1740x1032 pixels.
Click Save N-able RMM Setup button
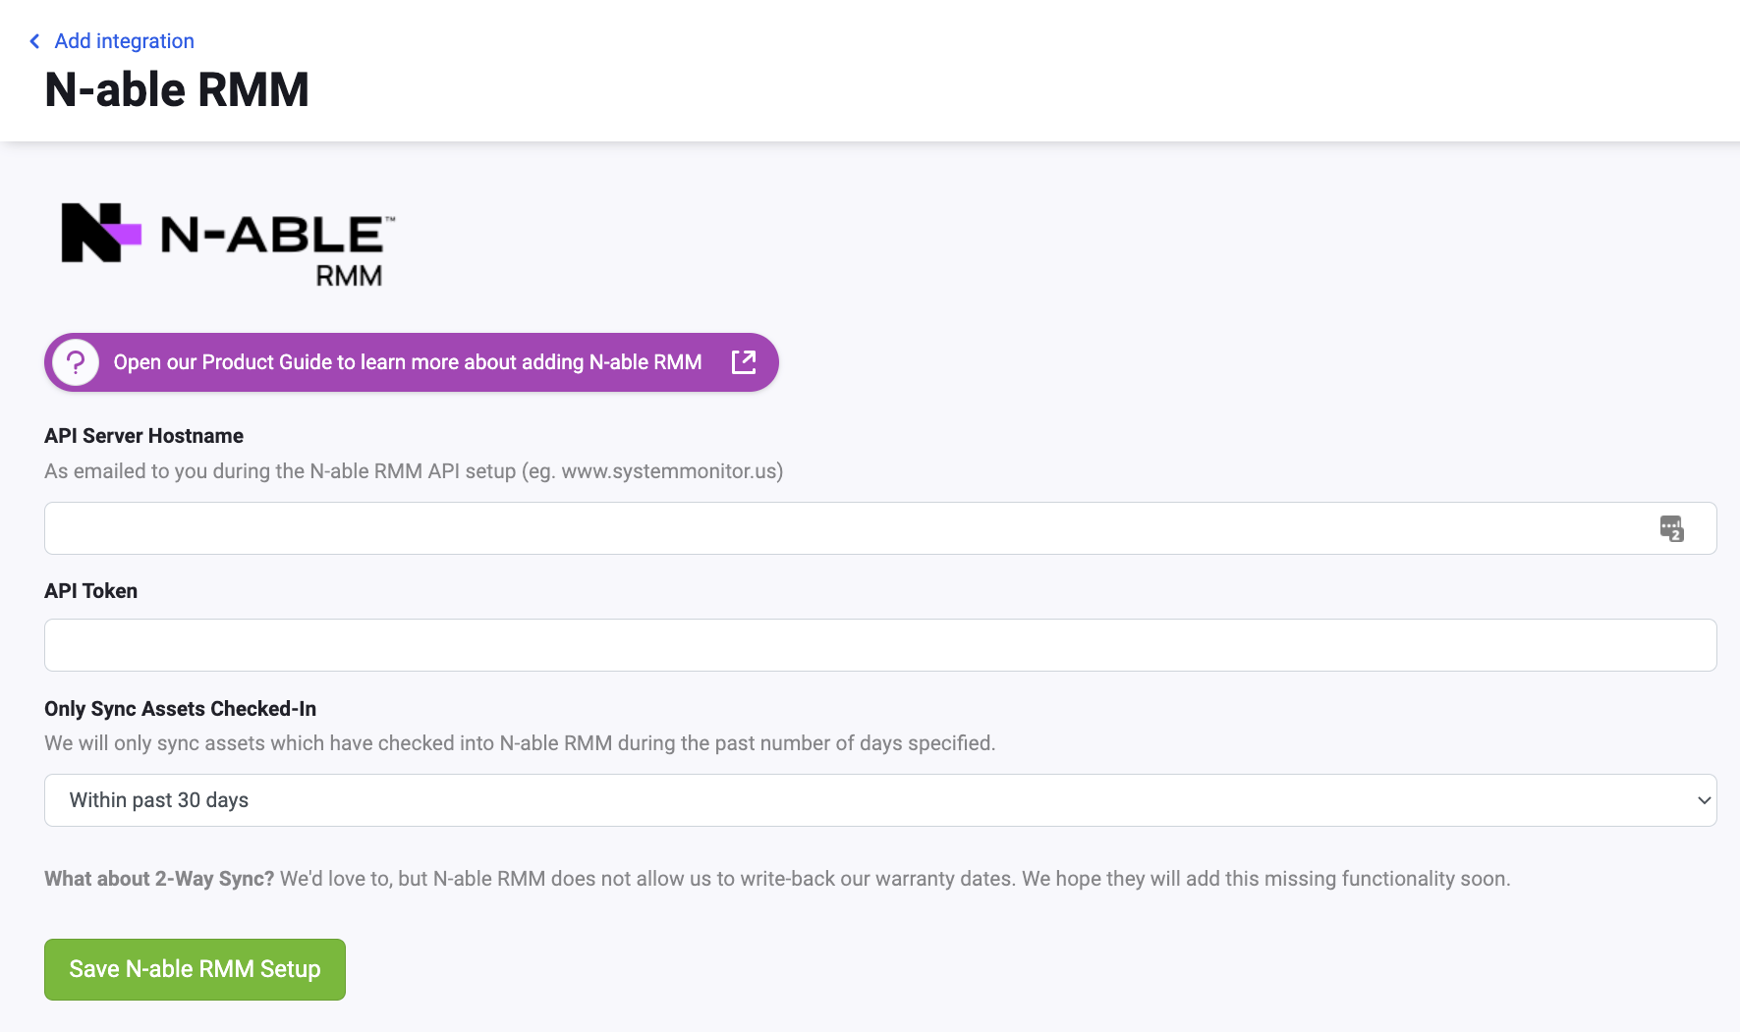coord(195,969)
